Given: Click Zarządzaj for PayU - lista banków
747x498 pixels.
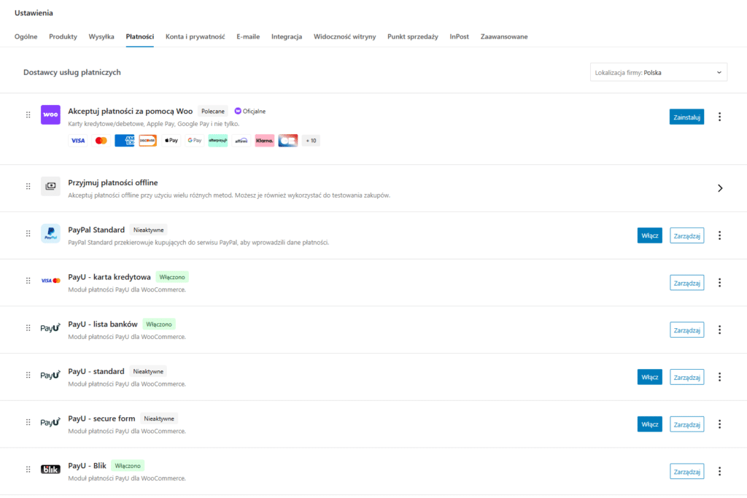Looking at the screenshot, I should (x=686, y=330).
